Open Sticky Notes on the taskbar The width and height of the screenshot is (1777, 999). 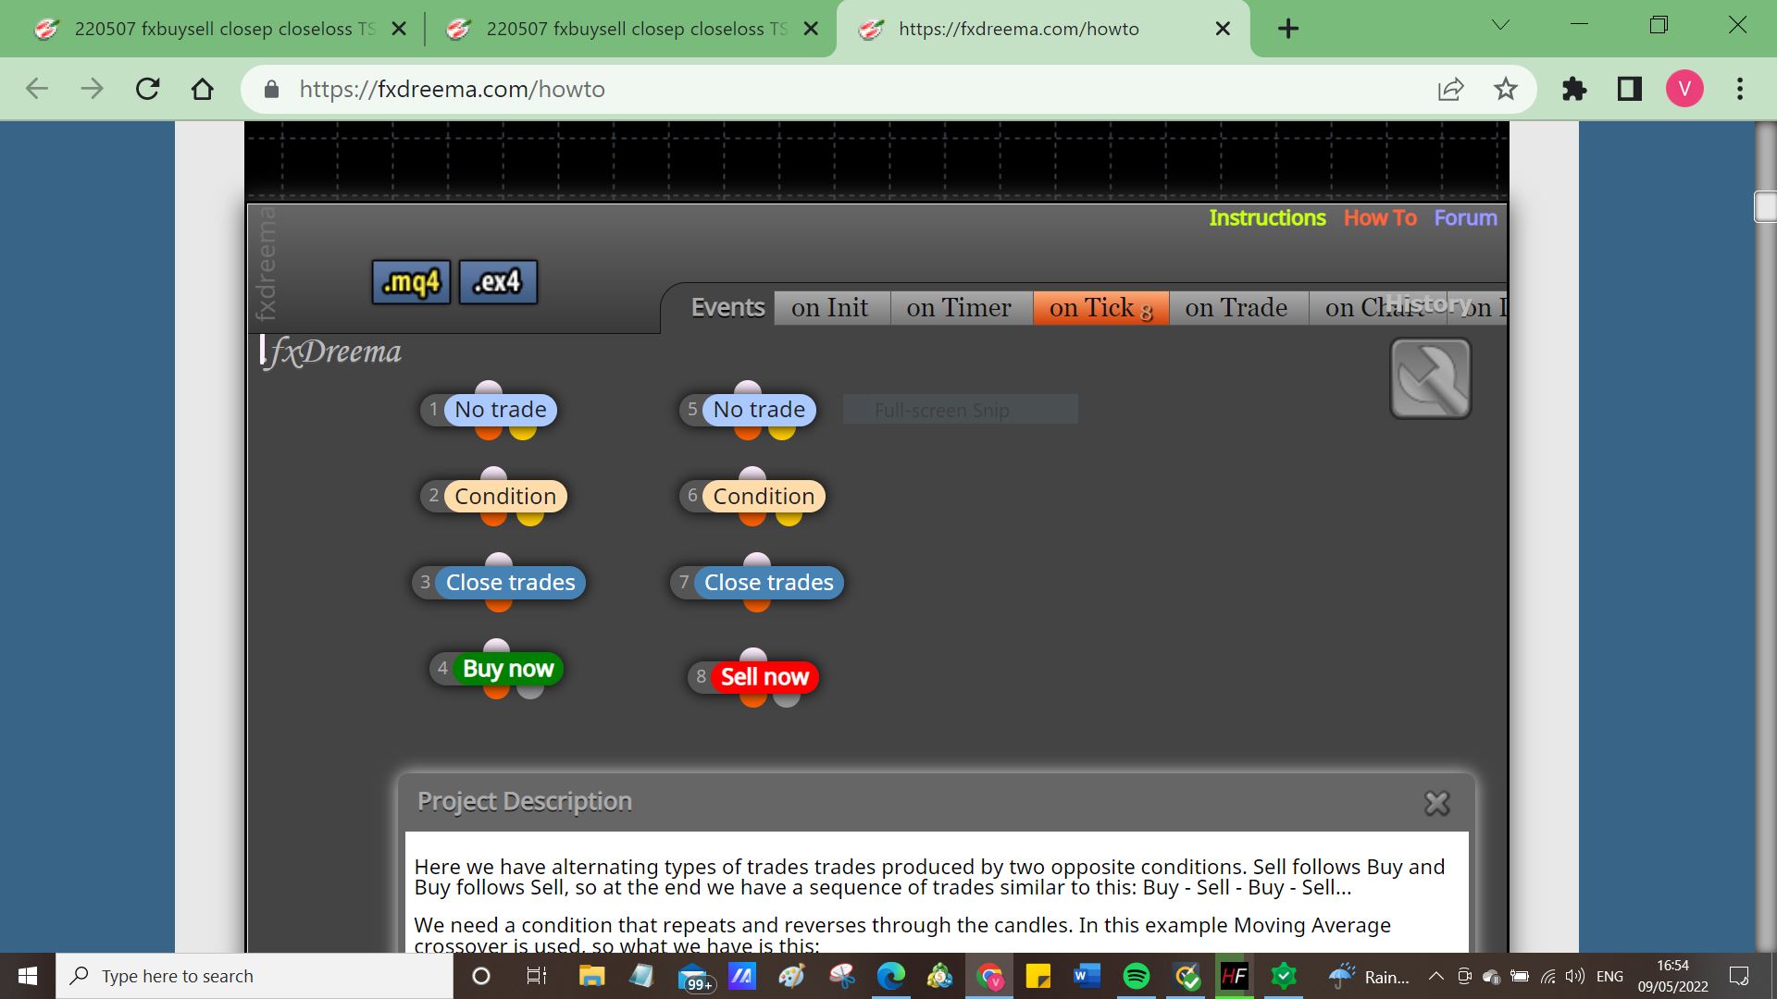[x=1038, y=976]
